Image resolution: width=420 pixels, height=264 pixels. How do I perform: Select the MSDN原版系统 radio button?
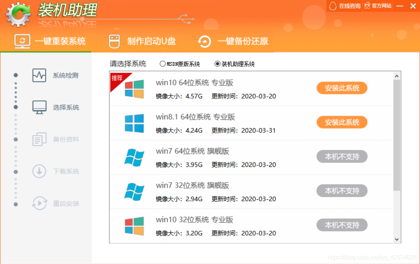pos(162,64)
